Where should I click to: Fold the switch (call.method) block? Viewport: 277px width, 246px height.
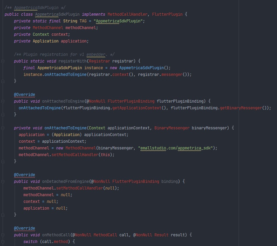pyautogui.click(x=3, y=242)
